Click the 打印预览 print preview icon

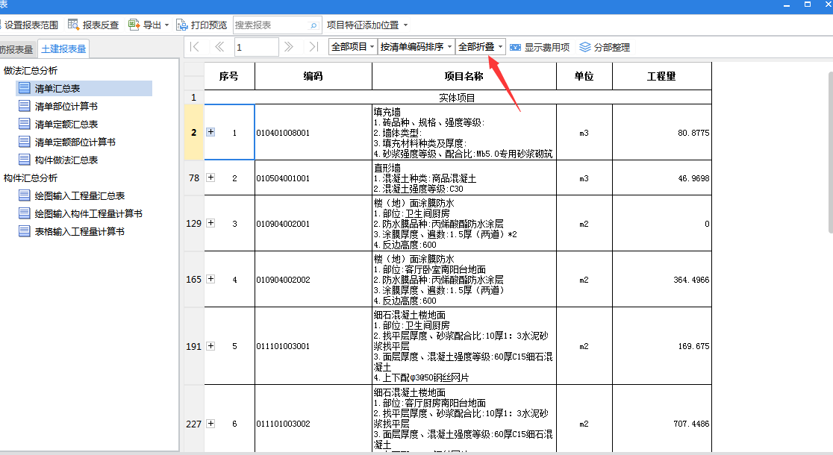(x=181, y=25)
